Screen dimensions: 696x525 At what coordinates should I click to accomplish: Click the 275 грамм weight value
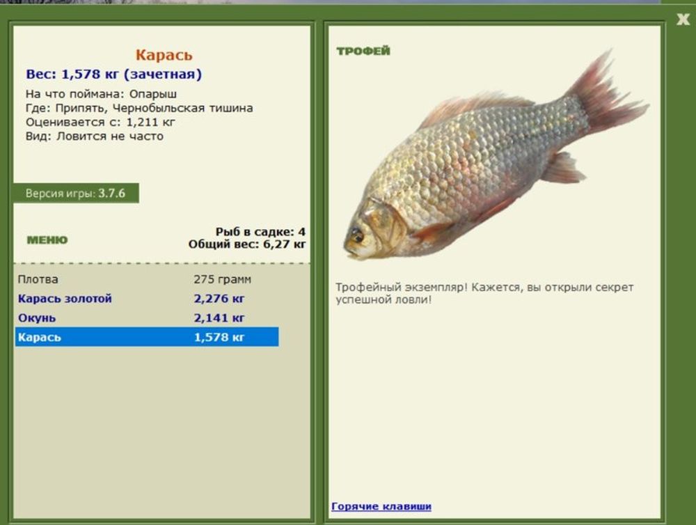(x=223, y=279)
